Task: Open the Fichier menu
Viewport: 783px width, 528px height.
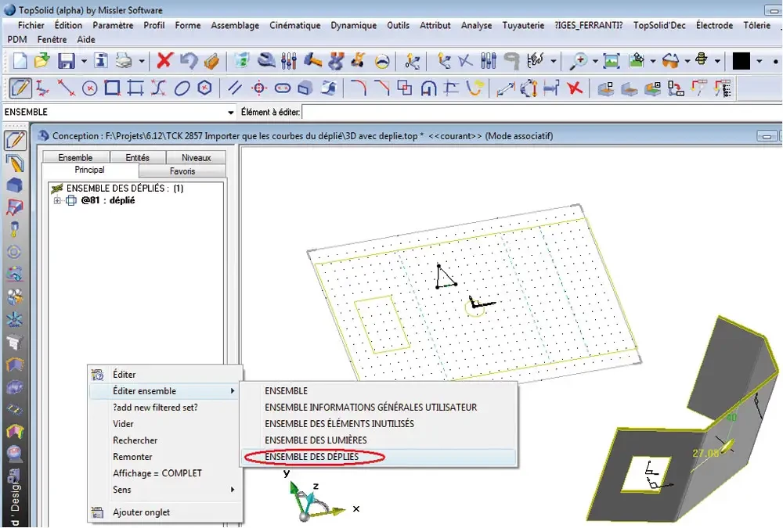Action: pos(31,25)
